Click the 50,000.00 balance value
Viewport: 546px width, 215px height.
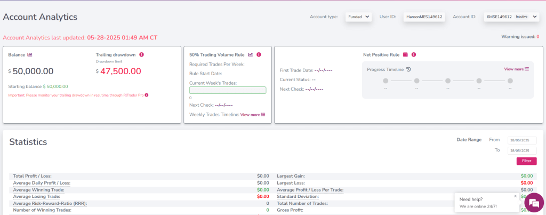[x=33, y=71]
